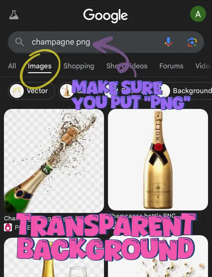Click the champagne png search field
Image resolution: width=212 pixels, height=277 pixels.
click(106, 42)
